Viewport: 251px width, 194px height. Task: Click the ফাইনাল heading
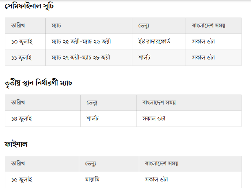[x=16, y=144]
